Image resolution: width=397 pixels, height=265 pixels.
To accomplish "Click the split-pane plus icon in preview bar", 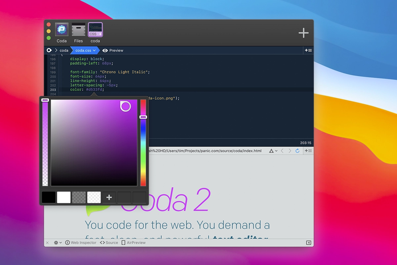I will 308,151.
